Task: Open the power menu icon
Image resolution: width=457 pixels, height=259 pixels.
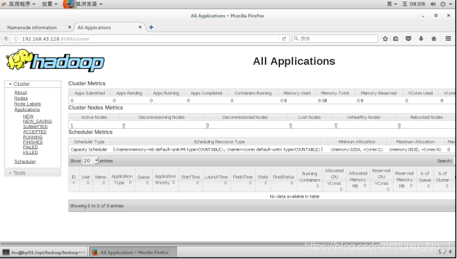Action: (442, 4)
